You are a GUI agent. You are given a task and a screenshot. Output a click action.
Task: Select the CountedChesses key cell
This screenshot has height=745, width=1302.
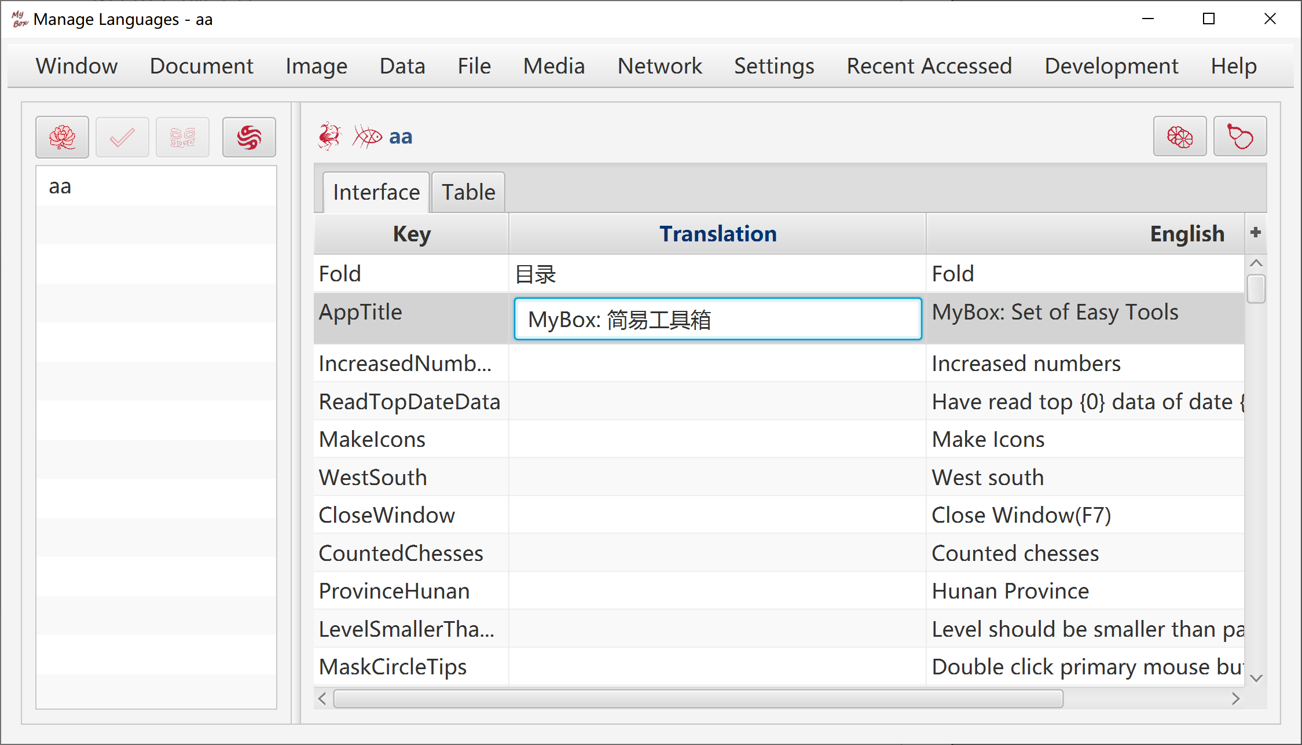[x=412, y=553]
